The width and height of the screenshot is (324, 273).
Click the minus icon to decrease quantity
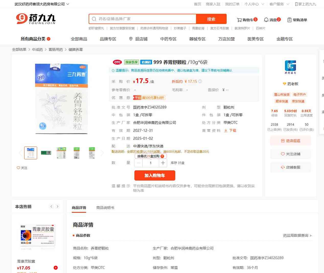click(x=138, y=163)
